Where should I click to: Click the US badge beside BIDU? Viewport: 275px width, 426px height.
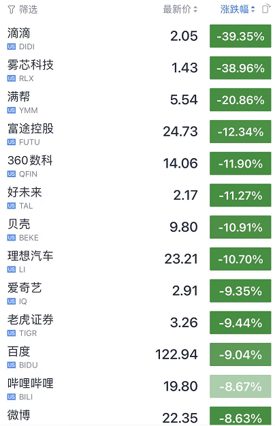(x=12, y=365)
